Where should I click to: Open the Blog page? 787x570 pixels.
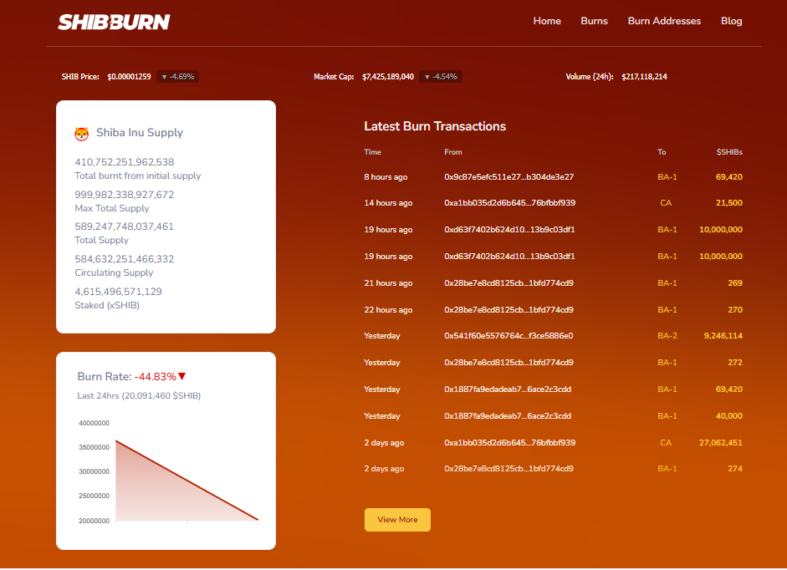pyautogui.click(x=731, y=21)
